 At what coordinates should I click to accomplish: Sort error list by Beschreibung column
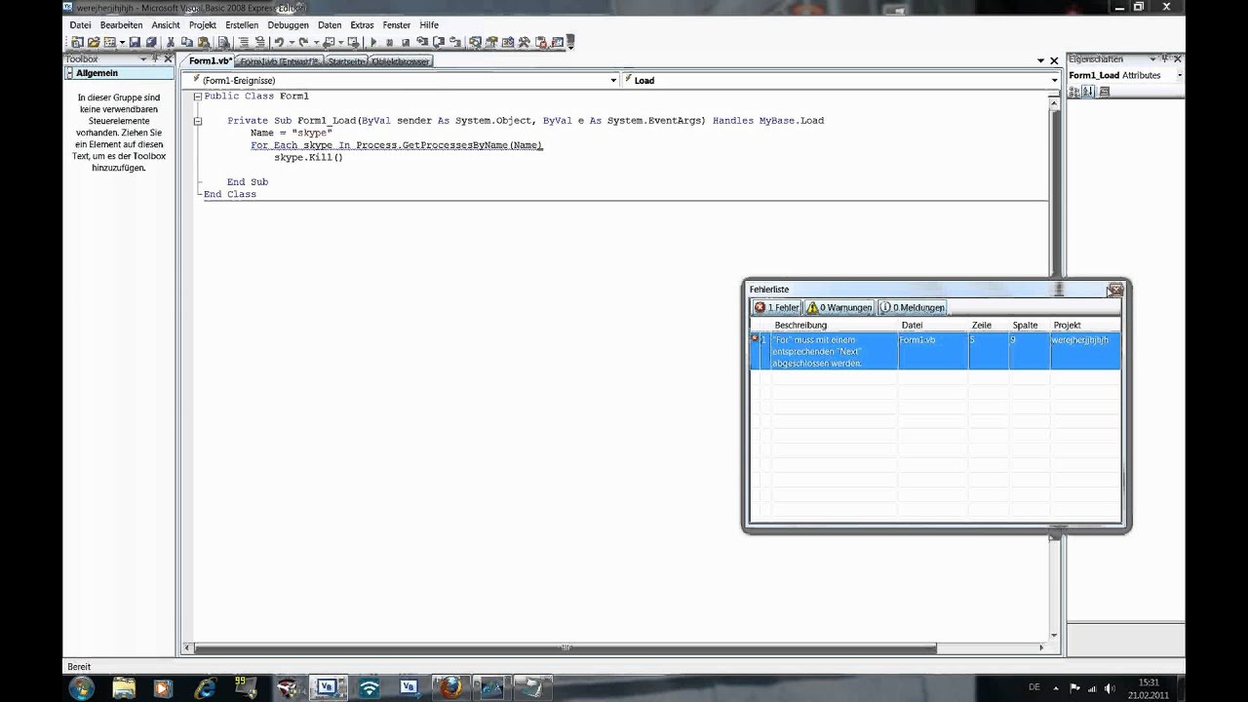[x=834, y=325]
